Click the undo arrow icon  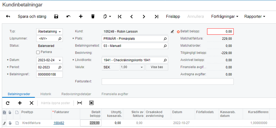(x=68, y=17)
